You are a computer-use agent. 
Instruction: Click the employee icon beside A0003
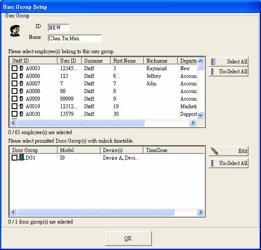[x=21, y=68]
